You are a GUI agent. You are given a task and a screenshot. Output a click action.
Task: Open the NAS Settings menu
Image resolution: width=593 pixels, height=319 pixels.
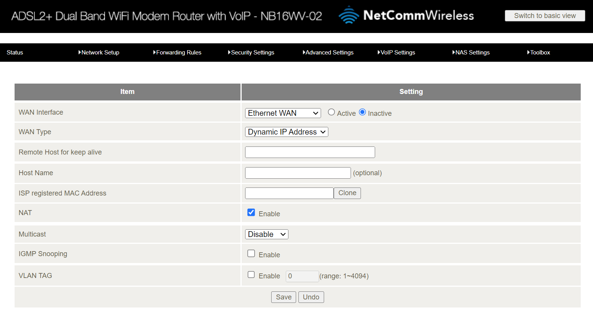[471, 53]
